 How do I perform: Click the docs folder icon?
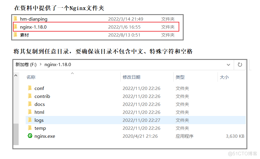click(x=30, y=104)
